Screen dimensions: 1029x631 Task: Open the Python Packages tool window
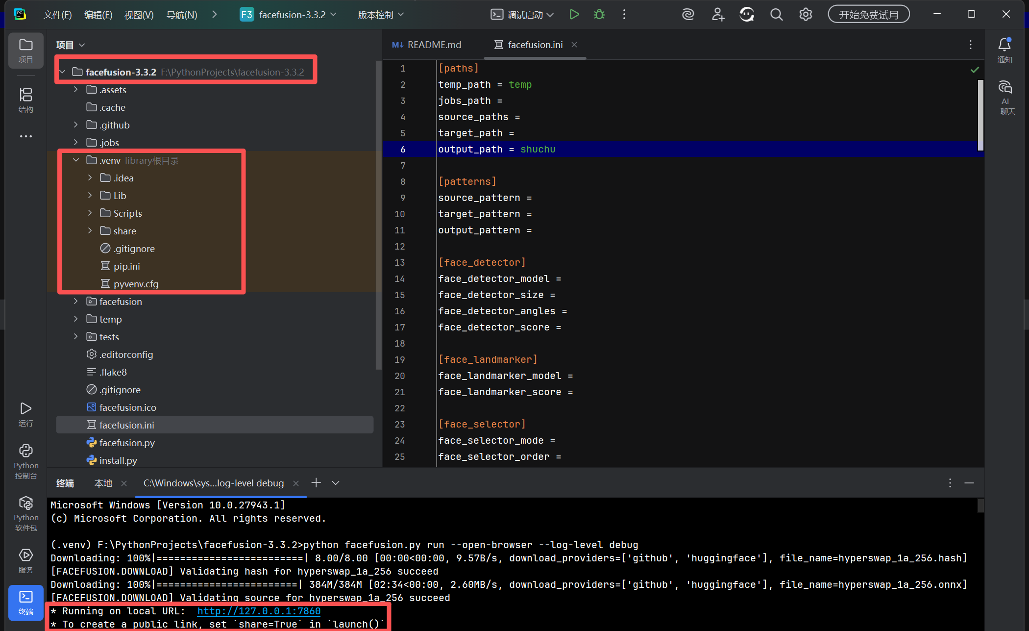point(25,513)
